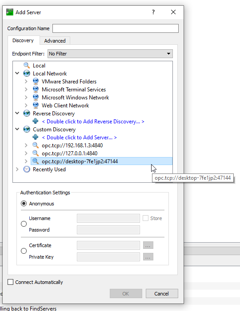
Task: Click the Cancel button
Action: click(162, 294)
